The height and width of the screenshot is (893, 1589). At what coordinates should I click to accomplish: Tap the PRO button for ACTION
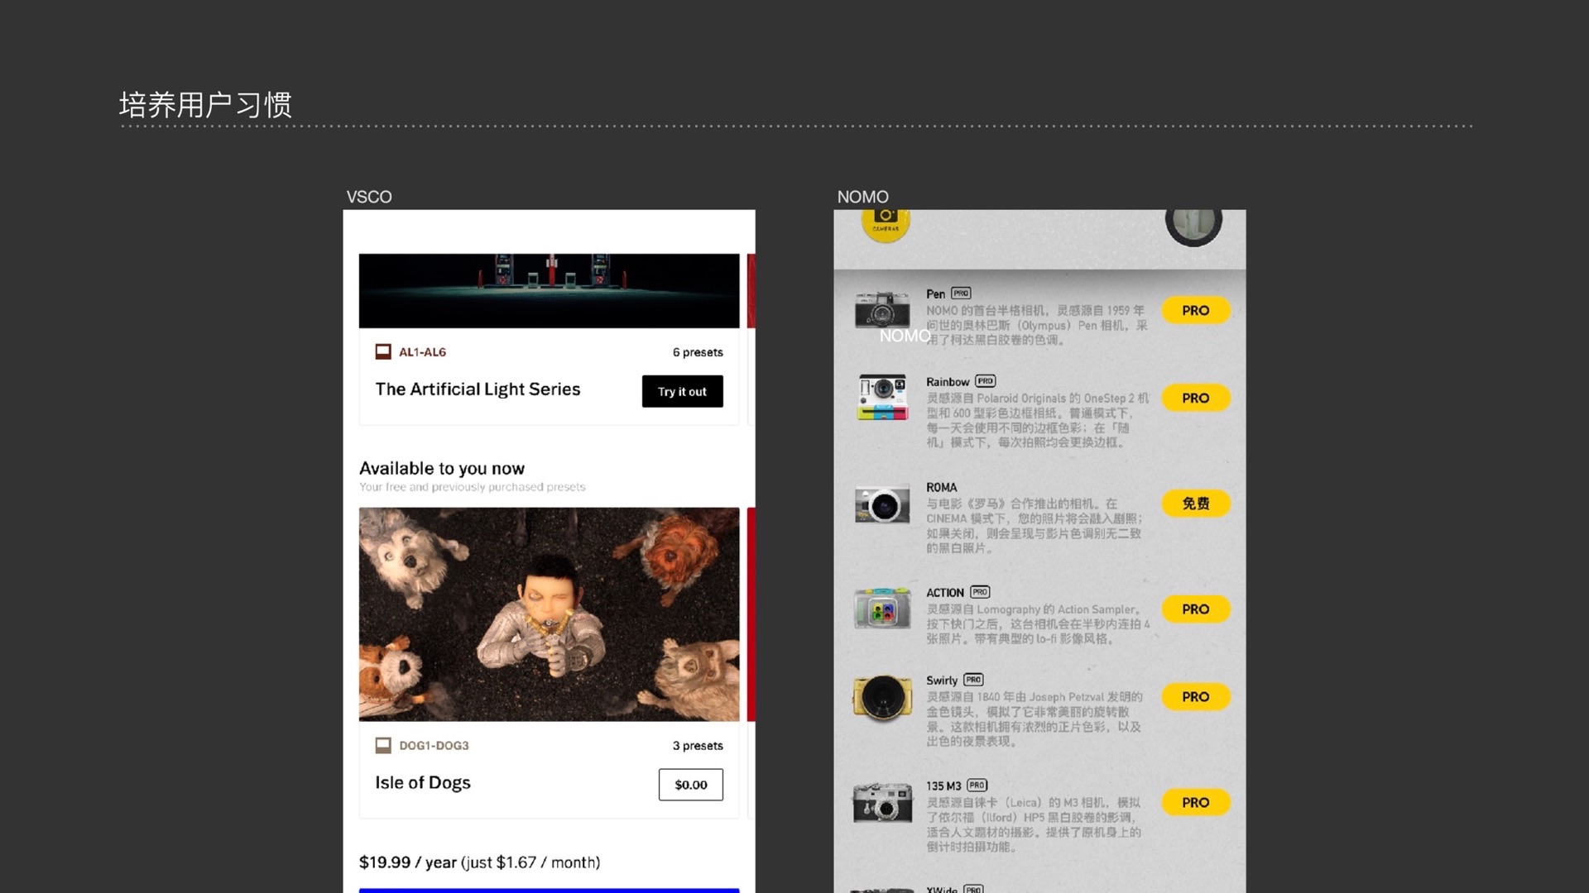(1195, 609)
